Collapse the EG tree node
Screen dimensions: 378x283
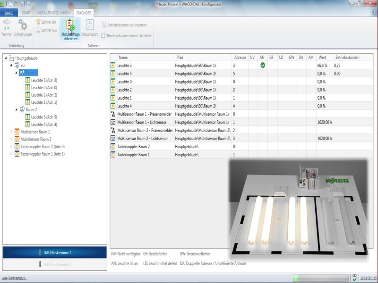(11, 65)
